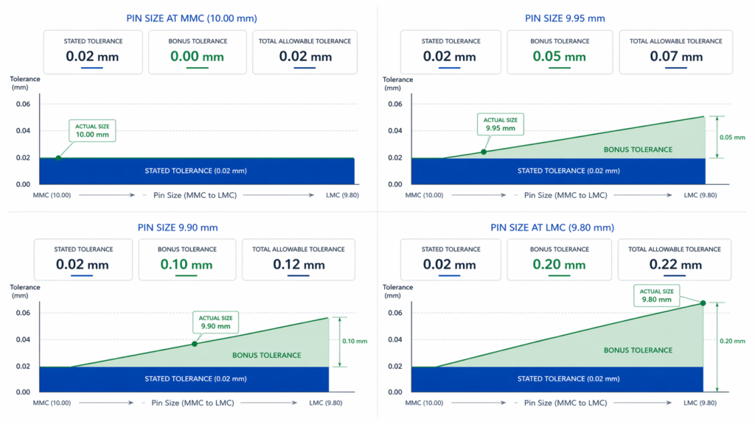755x424 pixels.
Task: Click the TOTAL ALLOWABLE TOLERANCE 0.12 mm card
Action: pos(298,259)
